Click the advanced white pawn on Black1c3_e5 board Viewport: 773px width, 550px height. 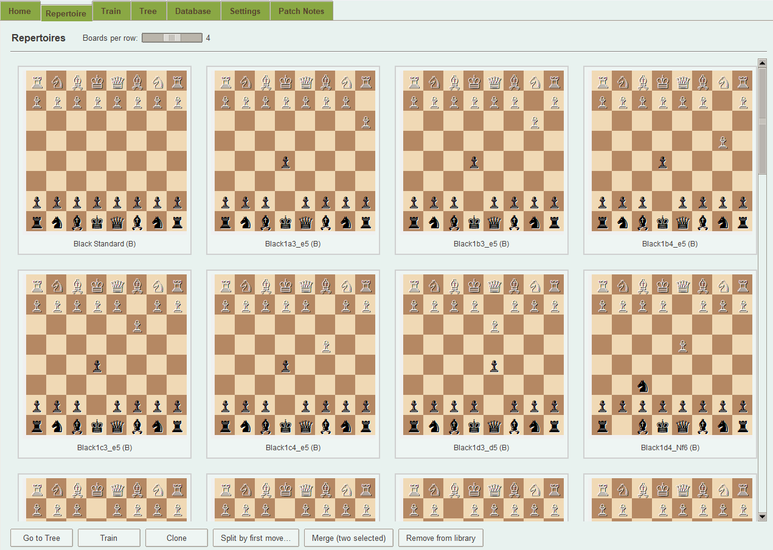click(137, 325)
